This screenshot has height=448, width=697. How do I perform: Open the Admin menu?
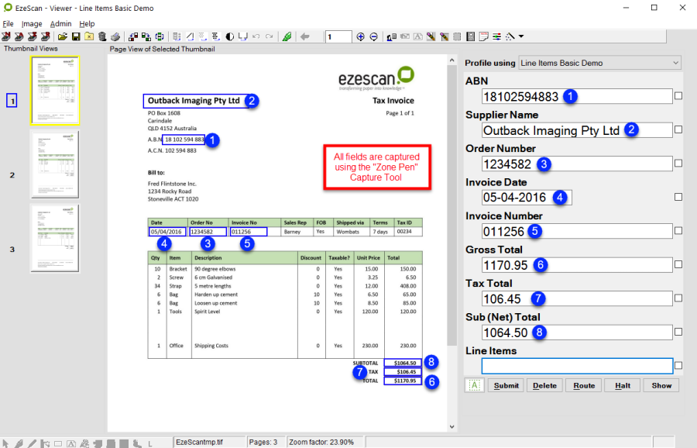(x=60, y=24)
